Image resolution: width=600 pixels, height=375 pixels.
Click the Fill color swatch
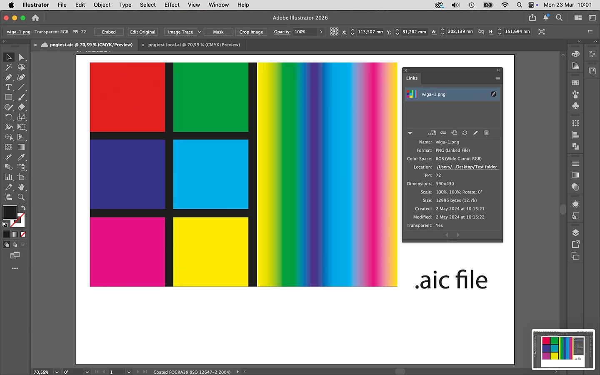click(10, 212)
